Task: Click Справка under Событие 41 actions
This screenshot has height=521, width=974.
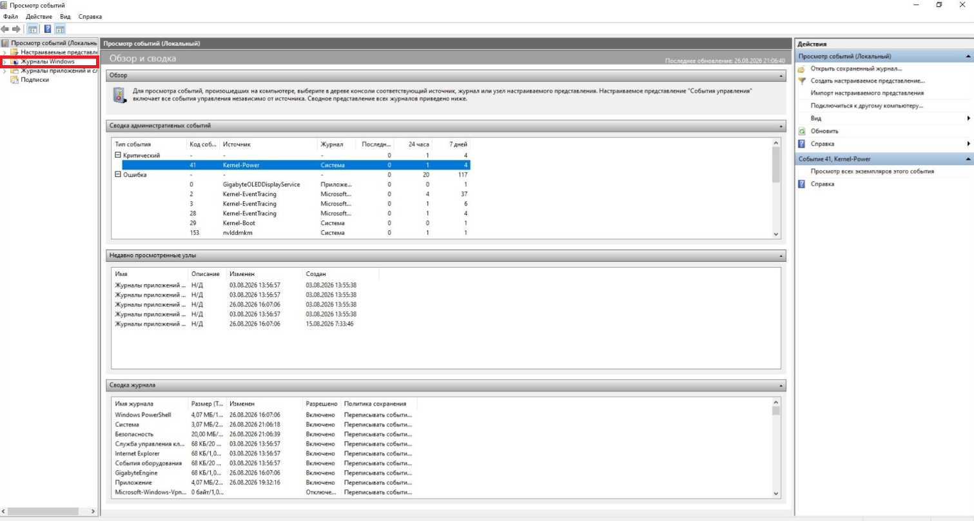Action: (x=823, y=184)
